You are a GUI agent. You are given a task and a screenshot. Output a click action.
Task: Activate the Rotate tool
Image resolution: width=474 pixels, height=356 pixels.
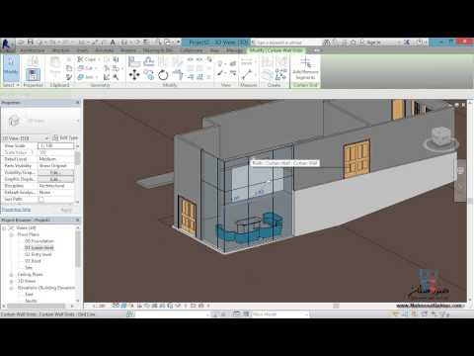click(x=163, y=75)
